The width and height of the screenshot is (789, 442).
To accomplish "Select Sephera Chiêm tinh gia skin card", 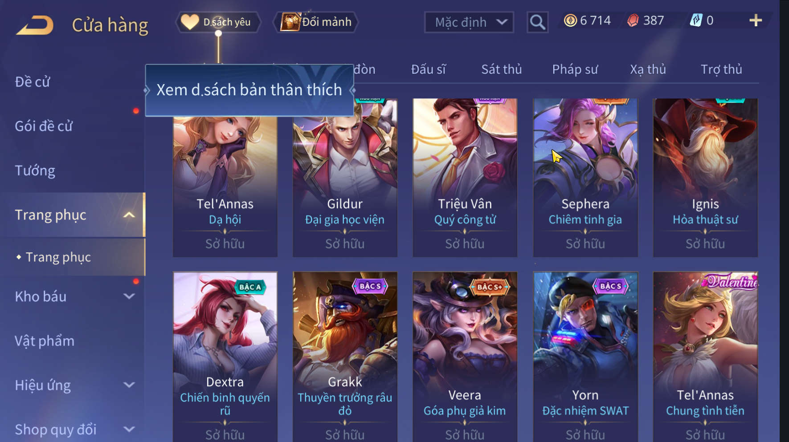I will [585, 178].
